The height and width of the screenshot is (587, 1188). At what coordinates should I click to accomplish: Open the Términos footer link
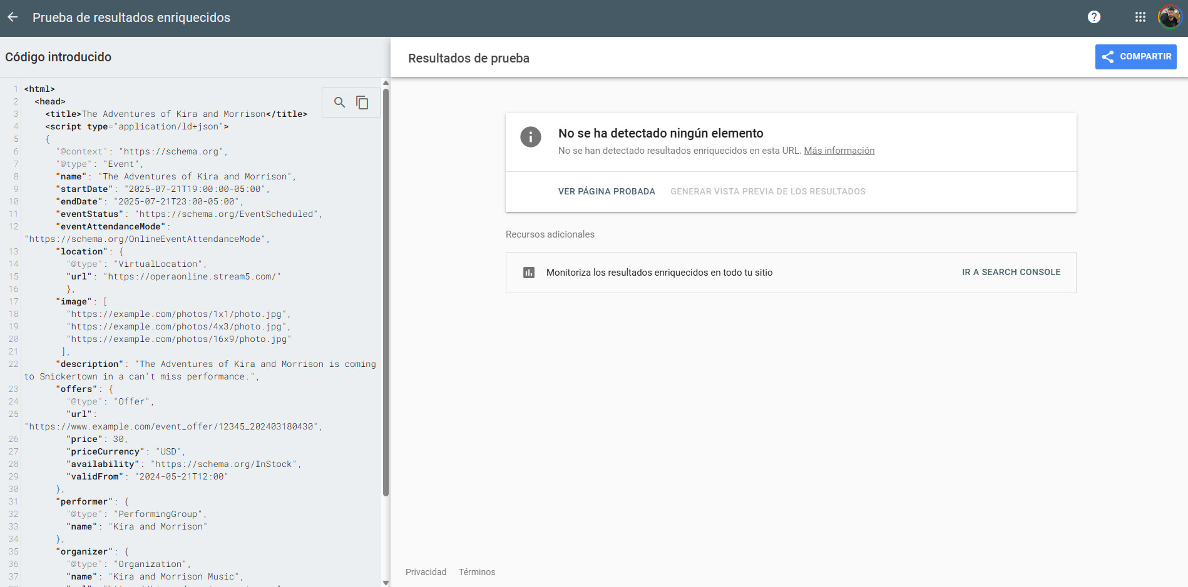coord(476,572)
